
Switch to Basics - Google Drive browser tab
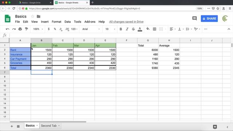click(x=35, y=3)
